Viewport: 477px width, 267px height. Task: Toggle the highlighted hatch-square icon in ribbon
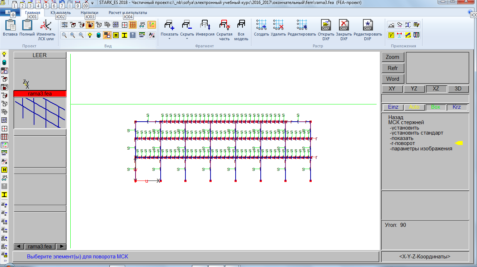(107, 35)
